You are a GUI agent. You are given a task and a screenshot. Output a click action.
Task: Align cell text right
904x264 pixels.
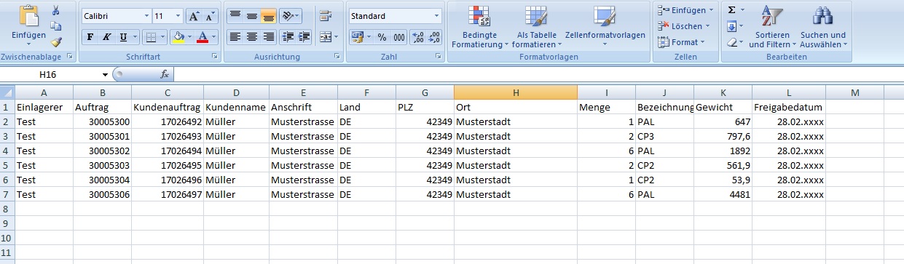coord(268,36)
